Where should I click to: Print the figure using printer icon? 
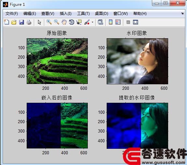(x=29, y=22)
